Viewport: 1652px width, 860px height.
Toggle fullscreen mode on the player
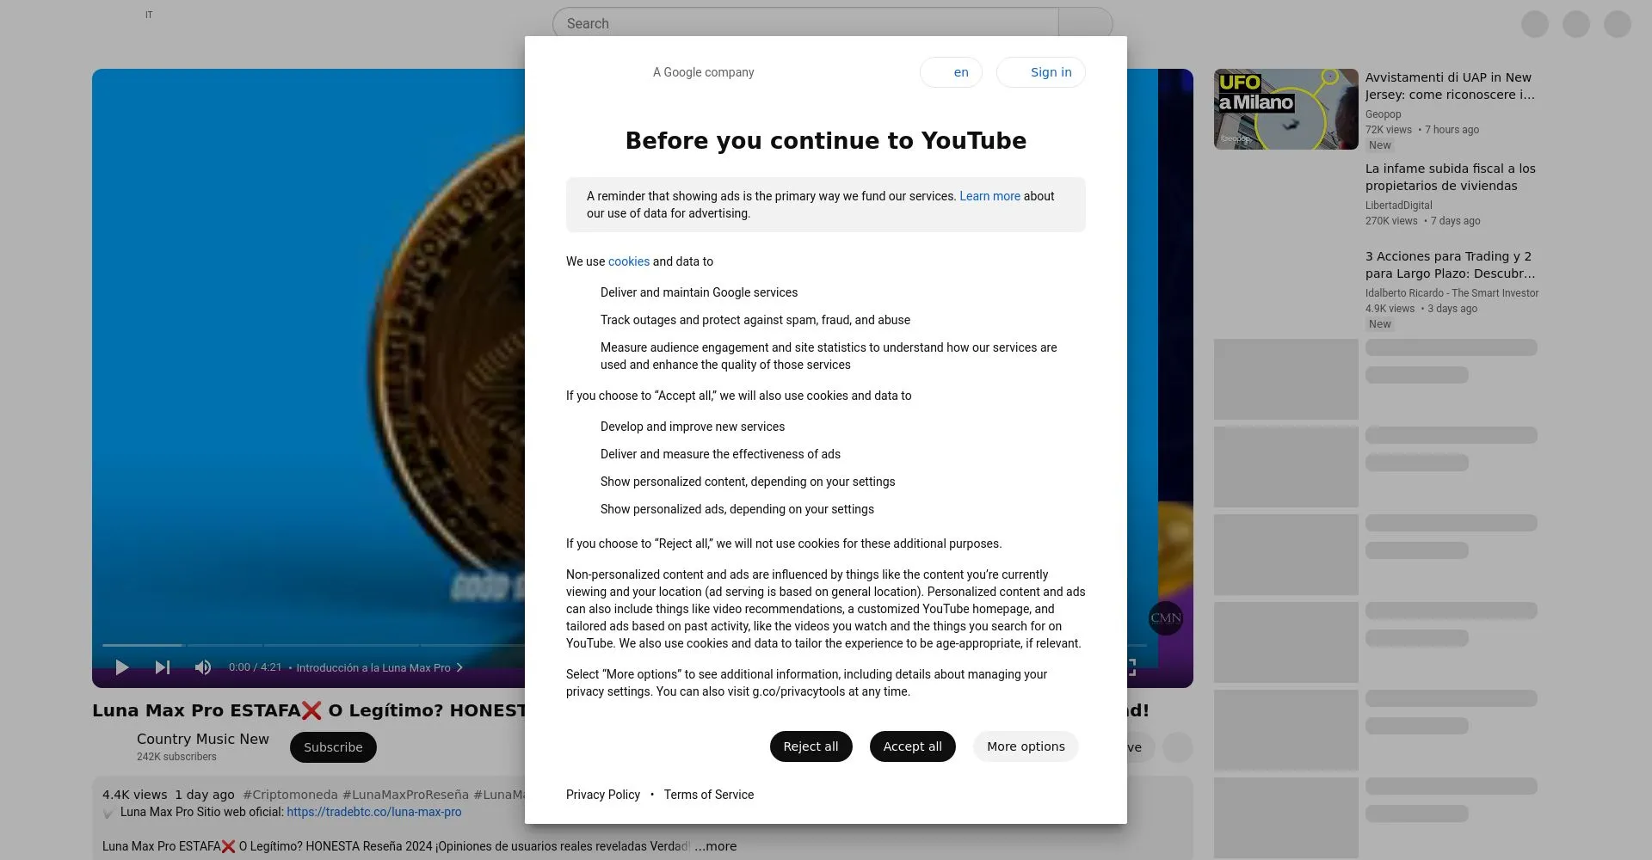pos(1130,667)
